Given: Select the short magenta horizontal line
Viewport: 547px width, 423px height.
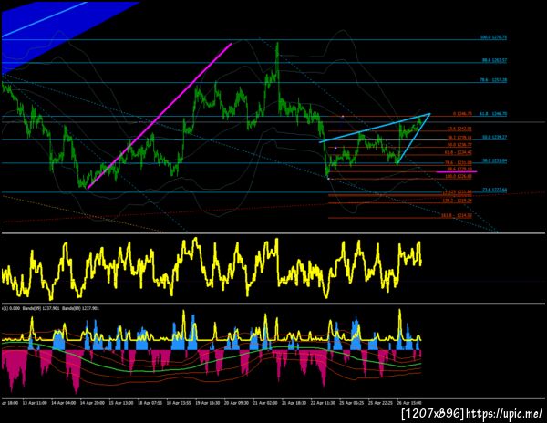Looking at the screenshot, I should pos(457,171).
